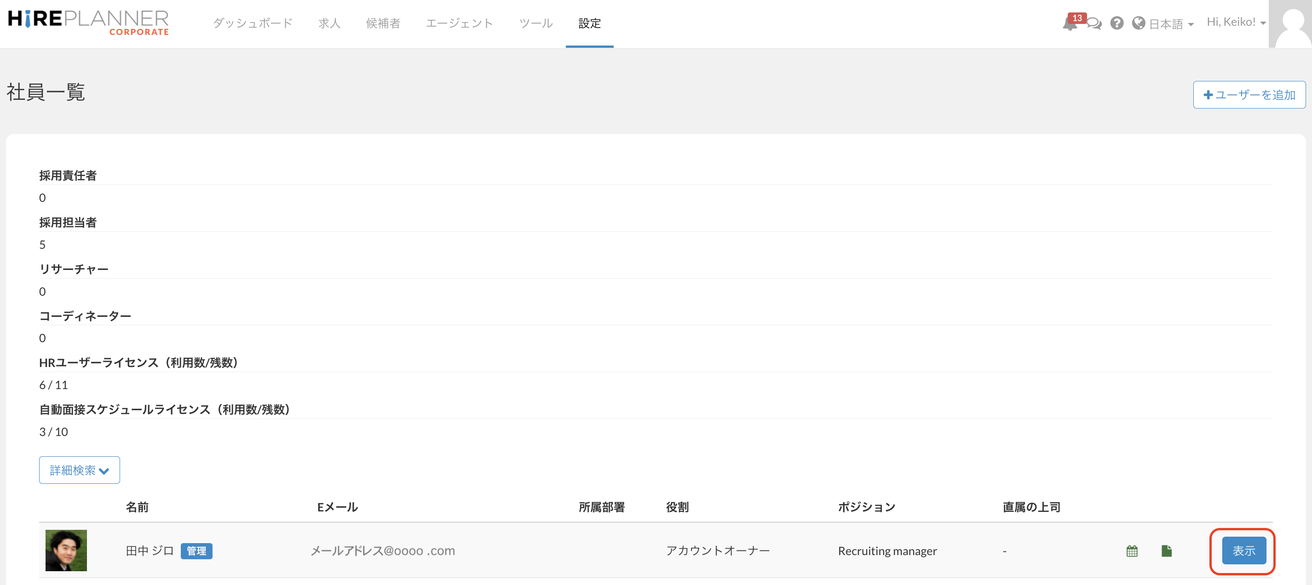Expand the 詳細検索 advanced search panel
This screenshot has width=1312, height=585.
79,470
